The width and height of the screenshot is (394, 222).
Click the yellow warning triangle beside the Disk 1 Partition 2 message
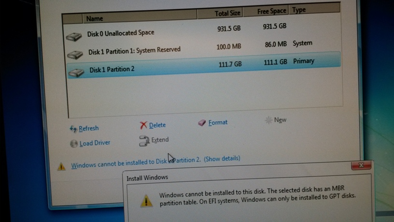[x=61, y=167]
